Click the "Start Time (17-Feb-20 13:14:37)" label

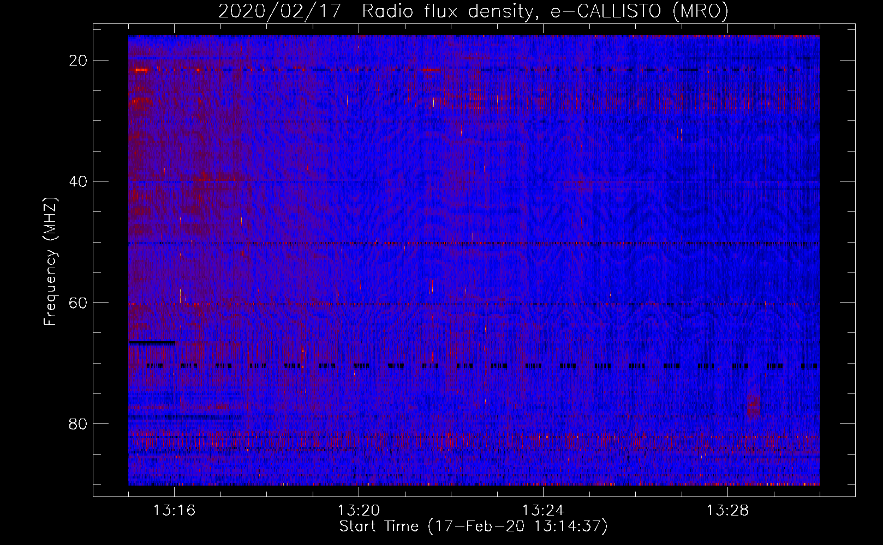pos(473,526)
